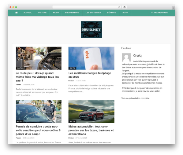The width and height of the screenshot is (183, 155).
Task: Click the Rechercher search button
Action: 160,12
